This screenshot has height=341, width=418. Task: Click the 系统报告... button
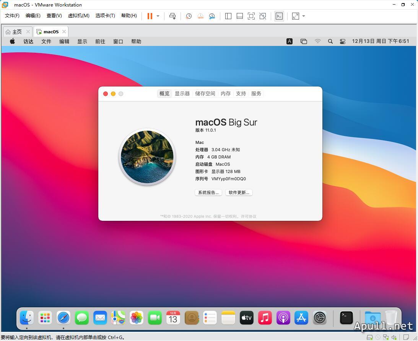208,193
